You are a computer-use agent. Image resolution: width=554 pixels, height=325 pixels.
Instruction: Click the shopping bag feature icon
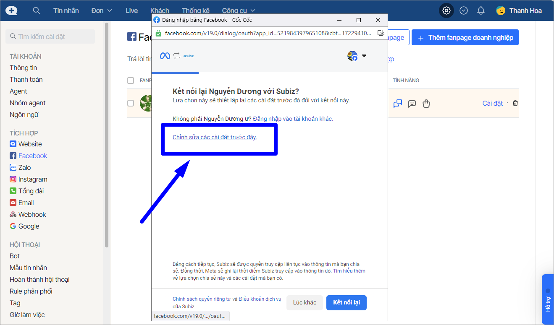click(426, 104)
